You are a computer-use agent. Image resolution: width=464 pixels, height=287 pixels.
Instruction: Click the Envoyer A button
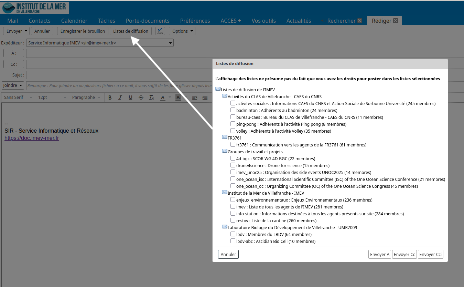tap(380, 254)
